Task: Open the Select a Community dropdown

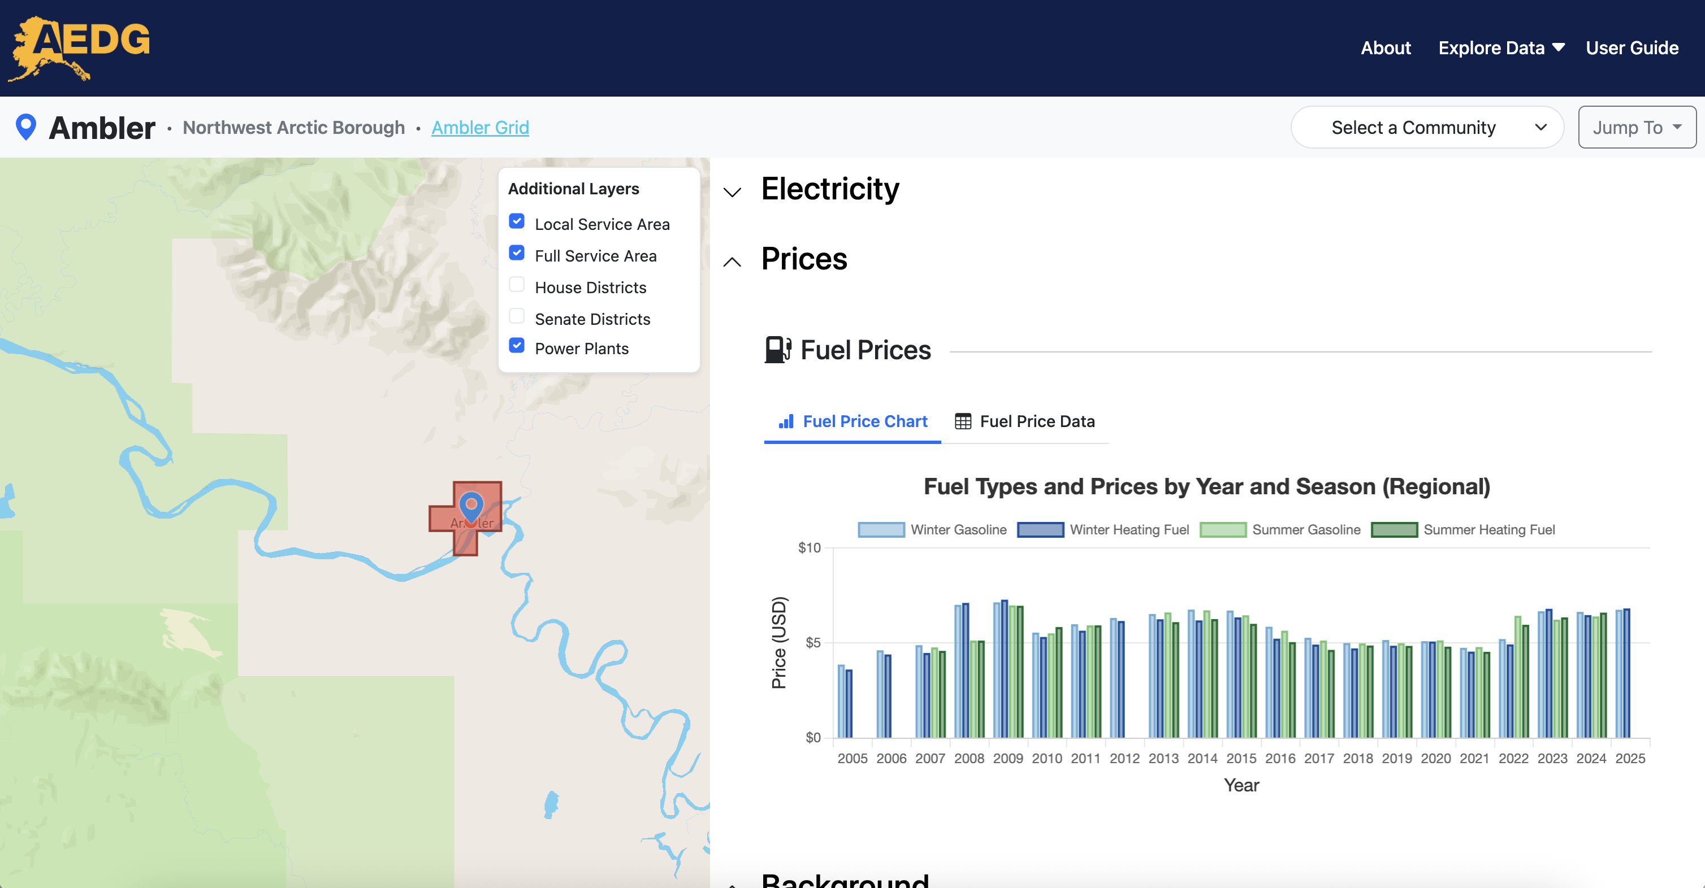Action: click(1426, 127)
